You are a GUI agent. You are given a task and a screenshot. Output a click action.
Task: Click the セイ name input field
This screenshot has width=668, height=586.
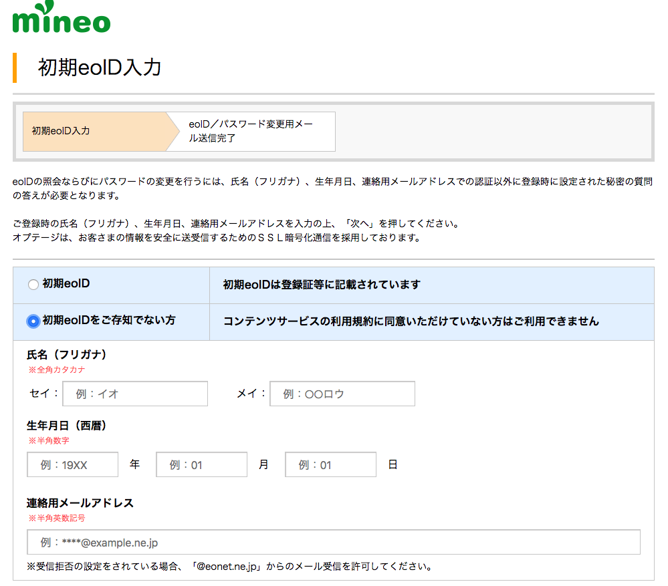coord(135,394)
